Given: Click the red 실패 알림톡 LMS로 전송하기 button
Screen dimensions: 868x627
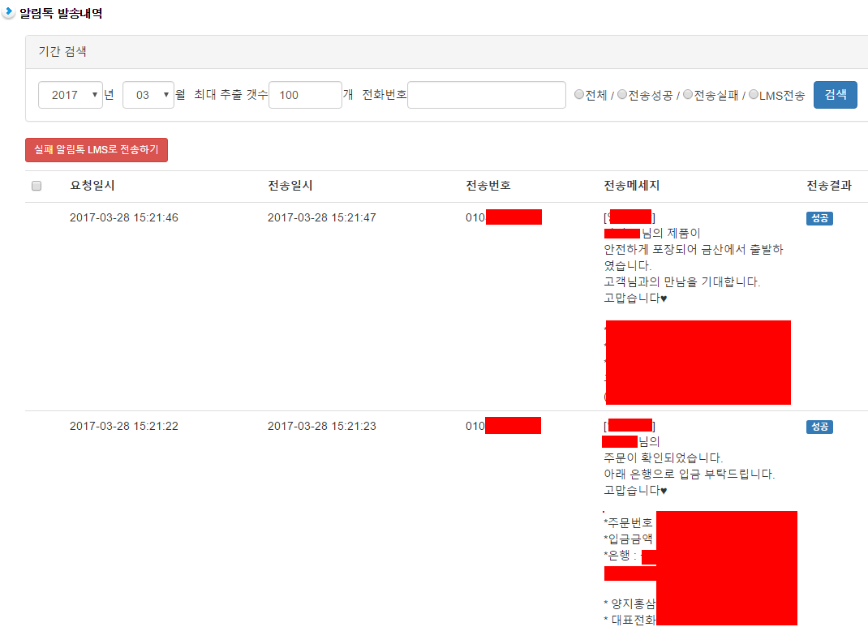Looking at the screenshot, I should tap(97, 150).
